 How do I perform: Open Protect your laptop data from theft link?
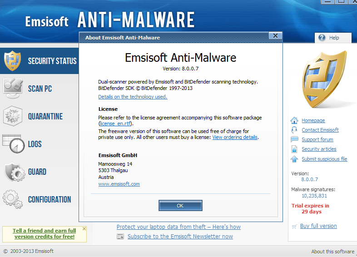[178, 227]
